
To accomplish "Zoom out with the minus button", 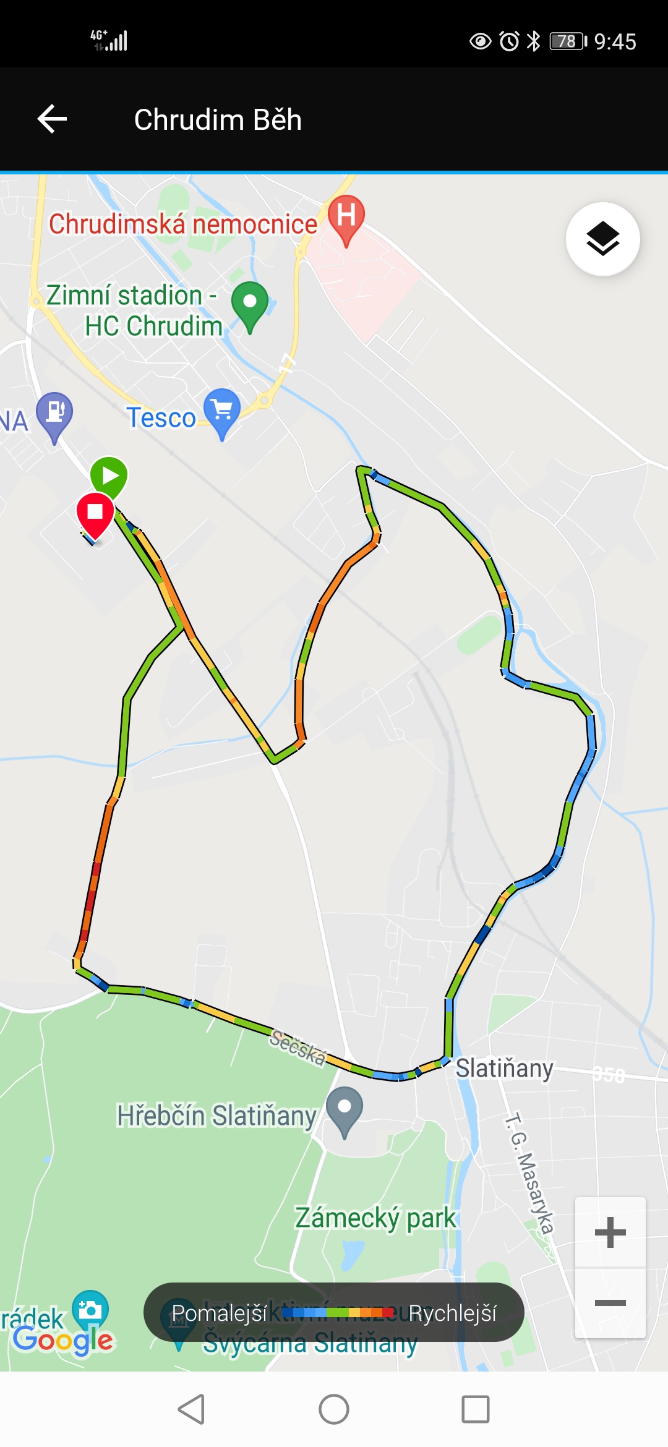I will coord(610,1303).
